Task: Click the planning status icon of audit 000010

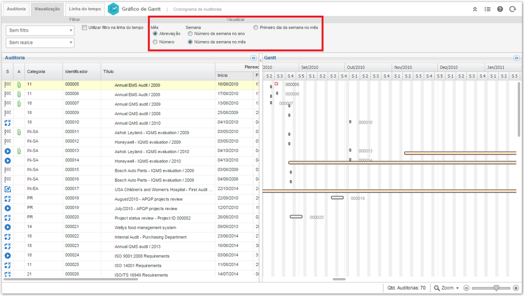Action: click(x=8, y=123)
